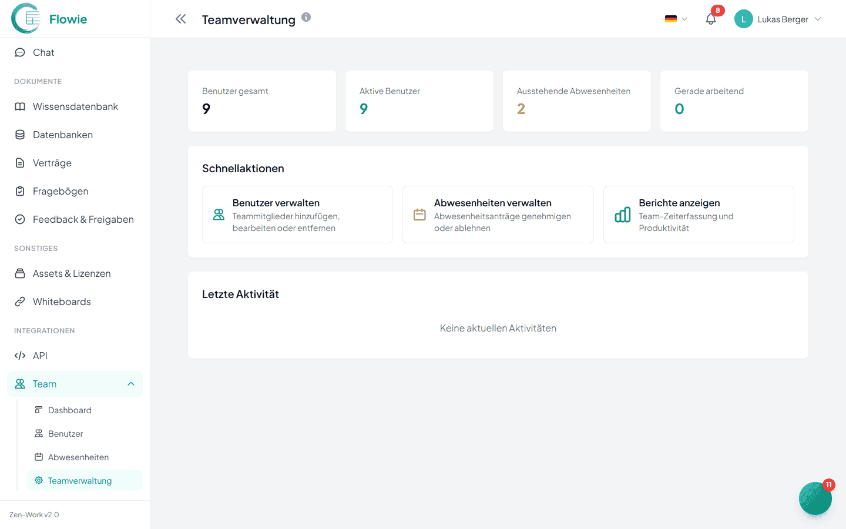Click the users icon in Benutzer verwalten card
This screenshot has width=846, height=529.
tap(219, 215)
